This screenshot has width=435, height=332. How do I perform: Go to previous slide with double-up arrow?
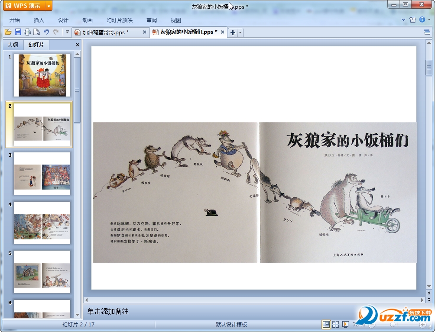tap(429, 293)
